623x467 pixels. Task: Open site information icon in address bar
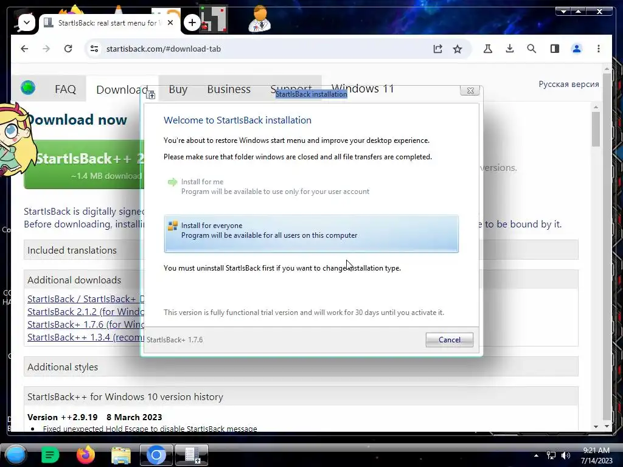[94, 49]
